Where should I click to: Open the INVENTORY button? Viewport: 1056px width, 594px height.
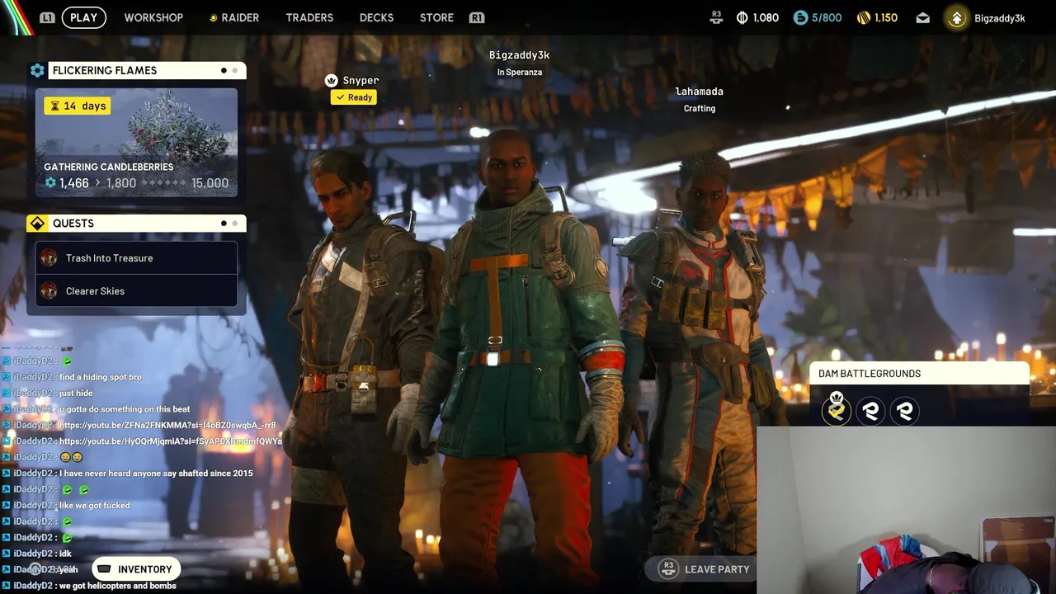pos(136,569)
